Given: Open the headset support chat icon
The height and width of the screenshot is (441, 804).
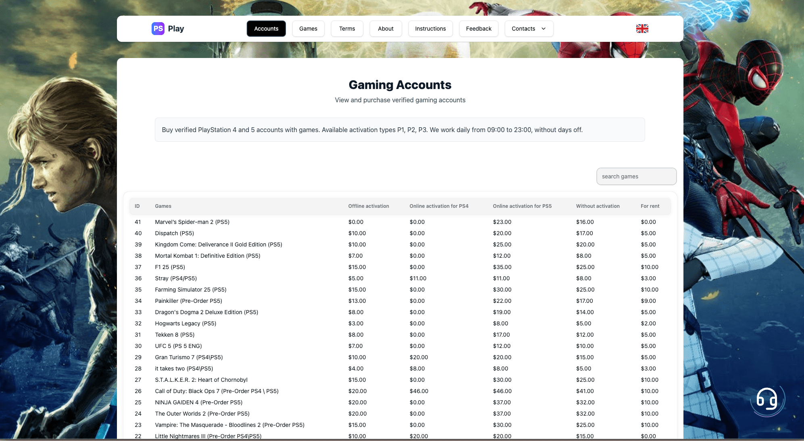Looking at the screenshot, I should (767, 400).
